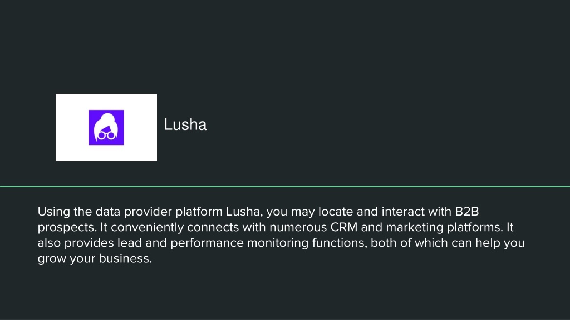Click the word "monitoring" in the paragraph
The width and height of the screenshot is (570, 320).
(278, 243)
